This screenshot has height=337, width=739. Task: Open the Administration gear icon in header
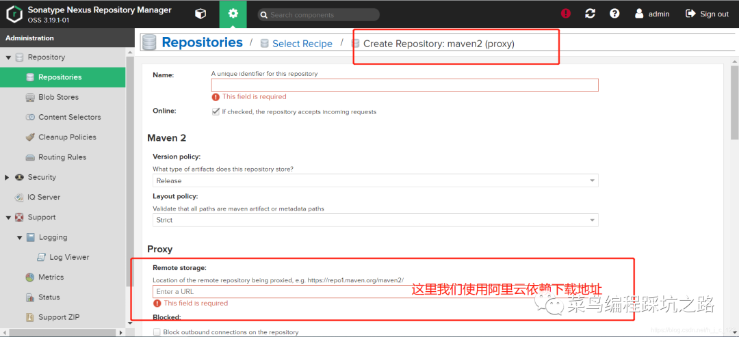tap(233, 14)
